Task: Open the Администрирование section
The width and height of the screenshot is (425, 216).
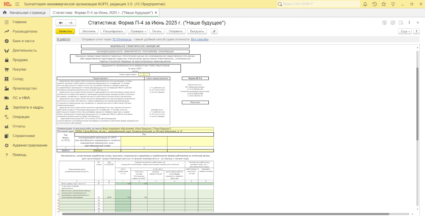Action: click(30, 145)
